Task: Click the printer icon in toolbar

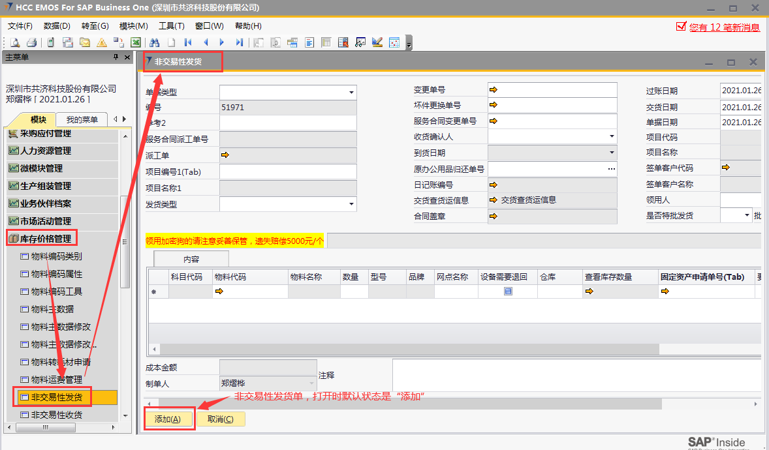Action: click(x=31, y=42)
